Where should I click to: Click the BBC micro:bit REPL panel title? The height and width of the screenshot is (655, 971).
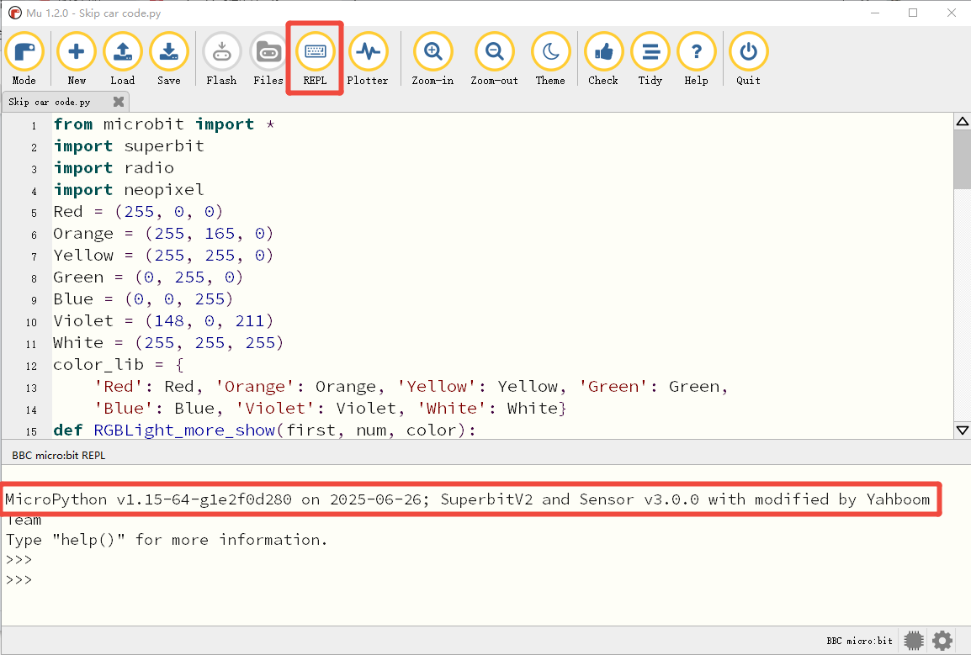[59, 456]
